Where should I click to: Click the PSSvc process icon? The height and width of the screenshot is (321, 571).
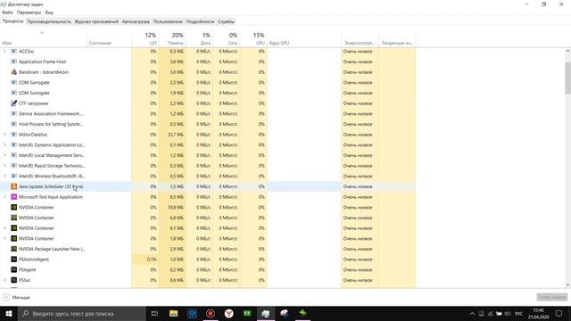point(14,280)
